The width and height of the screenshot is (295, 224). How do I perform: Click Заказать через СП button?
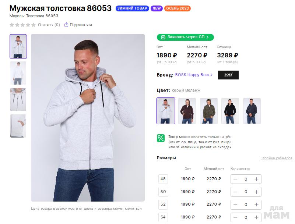point(185,37)
